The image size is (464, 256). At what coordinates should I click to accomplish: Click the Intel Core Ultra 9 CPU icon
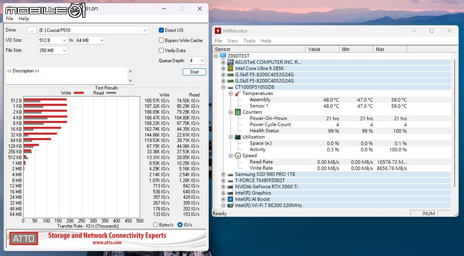[230, 68]
